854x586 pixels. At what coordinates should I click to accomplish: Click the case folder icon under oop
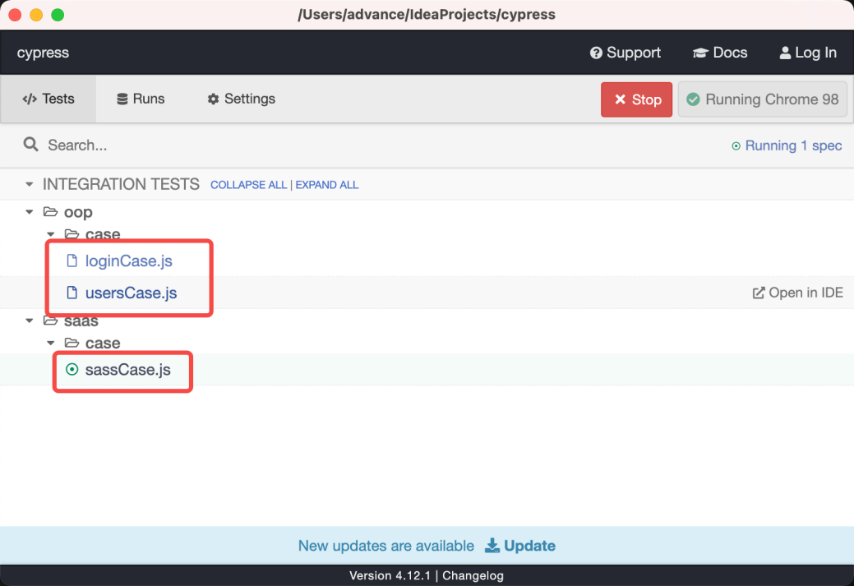point(72,234)
